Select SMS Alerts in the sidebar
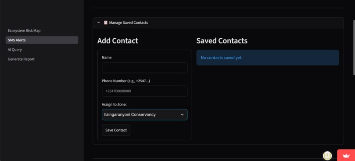This screenshot has width=355, height=161. (x=42, y=40)
